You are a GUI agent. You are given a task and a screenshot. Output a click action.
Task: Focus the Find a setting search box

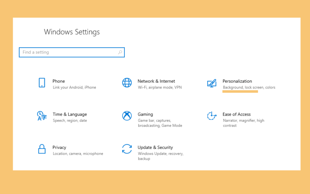click(72, 52)
